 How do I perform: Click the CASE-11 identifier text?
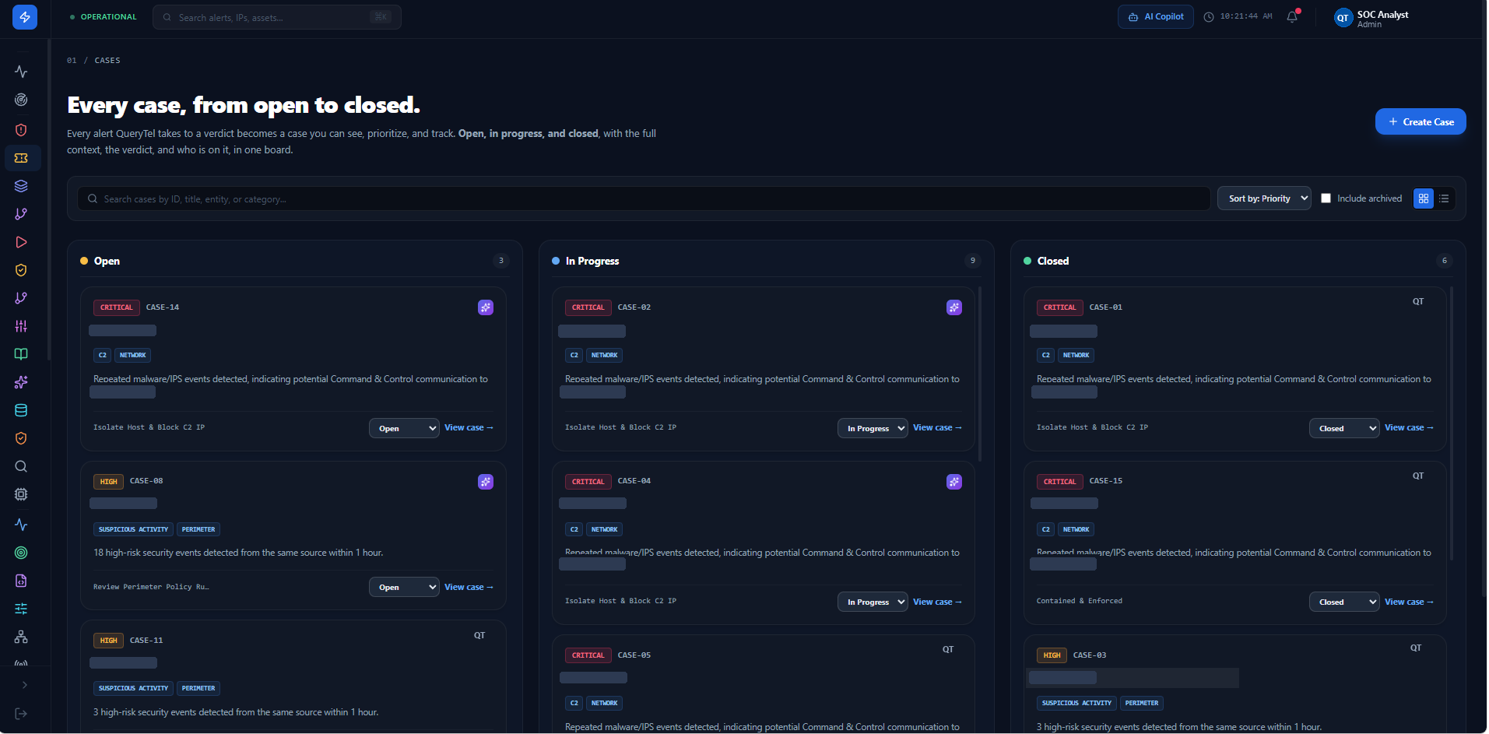[x=146, y=641]
